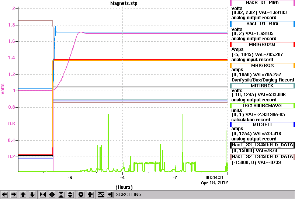This screenshot has height=199, width=295.
Task: Click the analog input record description
Action: 252,60
